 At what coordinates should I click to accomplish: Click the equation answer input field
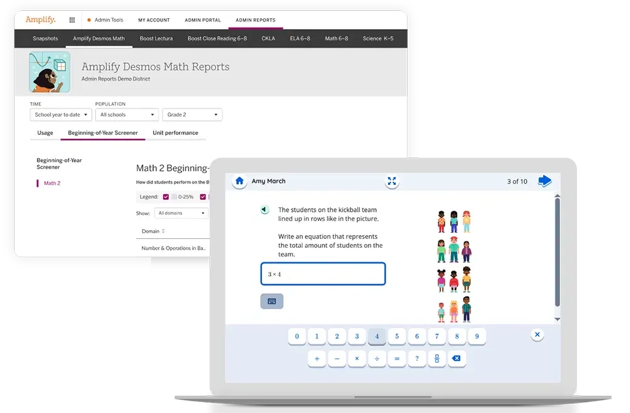pyautogui.click(x=323, y=274)
